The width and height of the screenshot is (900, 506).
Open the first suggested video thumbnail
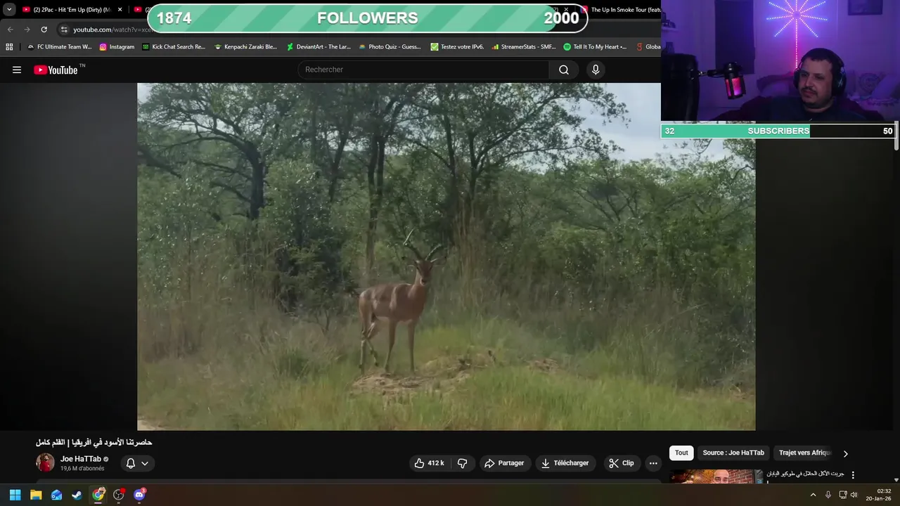(715, 476)
